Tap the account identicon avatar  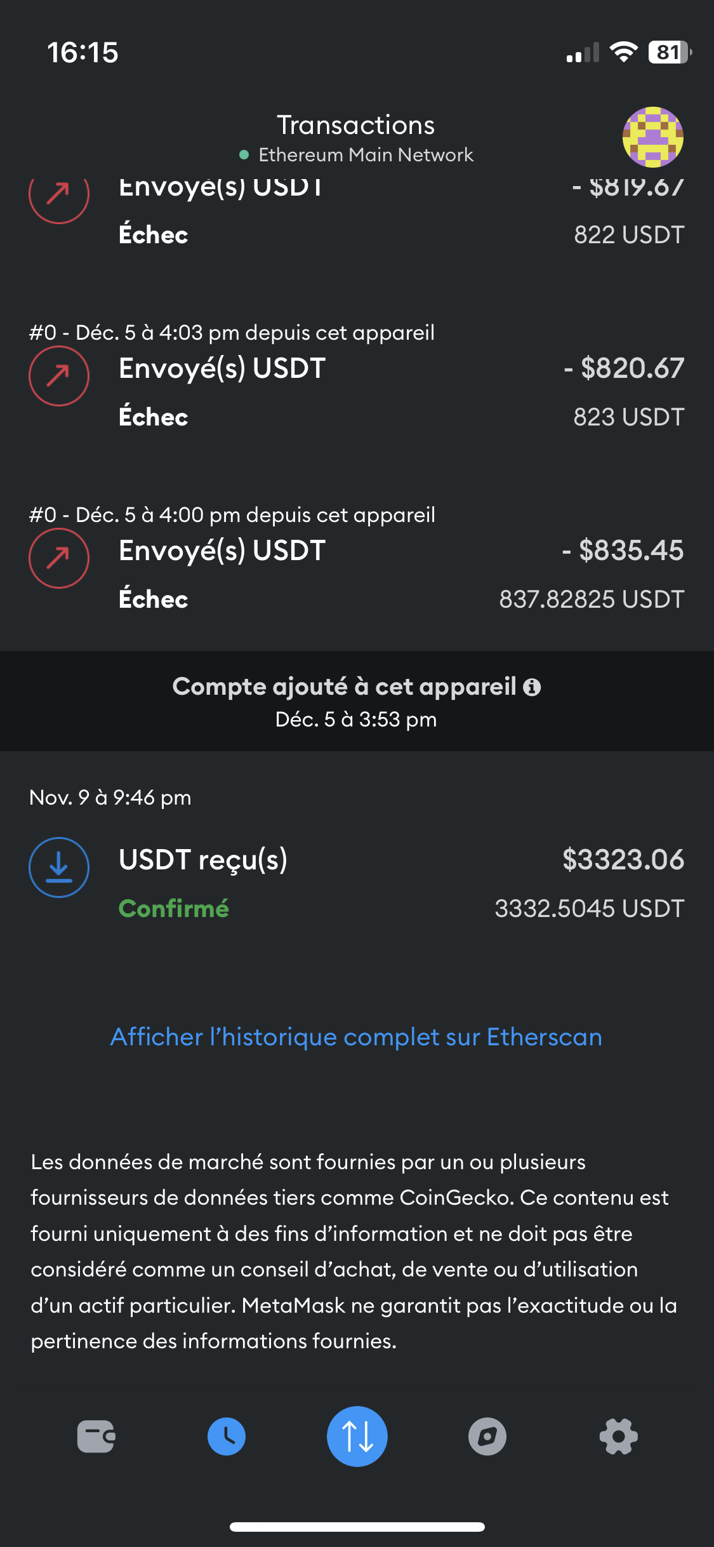(652, 137)
